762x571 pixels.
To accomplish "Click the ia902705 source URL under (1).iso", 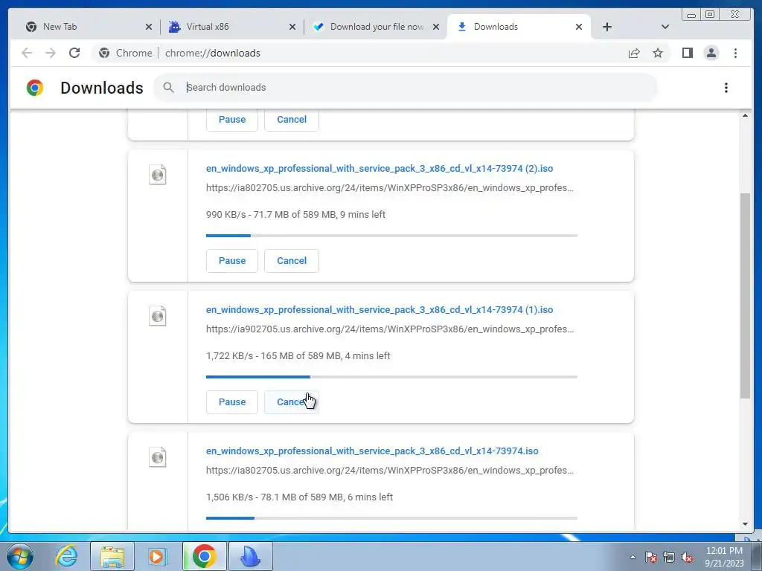I will [x=390, y=329].
